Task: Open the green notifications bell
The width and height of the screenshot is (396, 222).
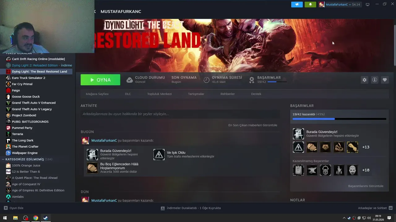Action: [x=310, y=4]
